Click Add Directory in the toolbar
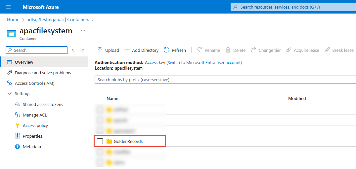Image resolution: width=356 pixels, height=169 pixels. coord(142,50)
